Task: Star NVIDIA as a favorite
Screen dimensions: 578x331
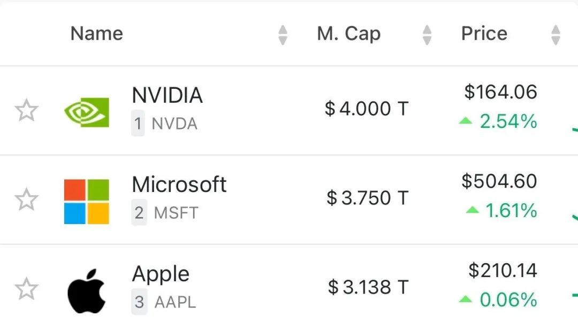Action: click(27, 110)
